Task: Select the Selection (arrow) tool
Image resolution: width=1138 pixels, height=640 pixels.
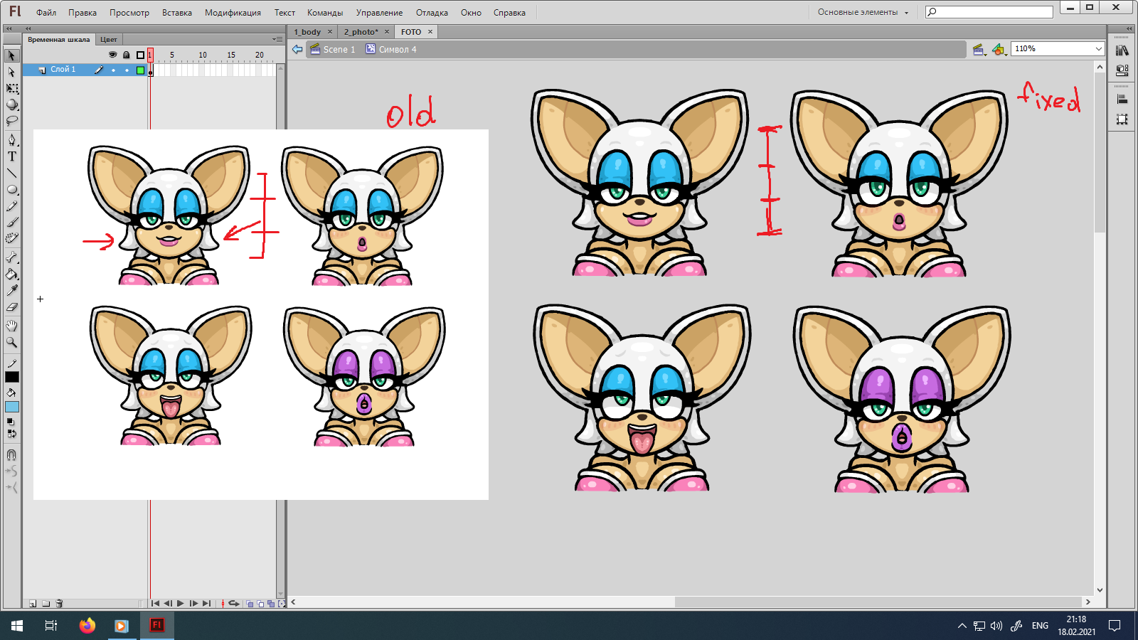Action: (x=11, y=55)
